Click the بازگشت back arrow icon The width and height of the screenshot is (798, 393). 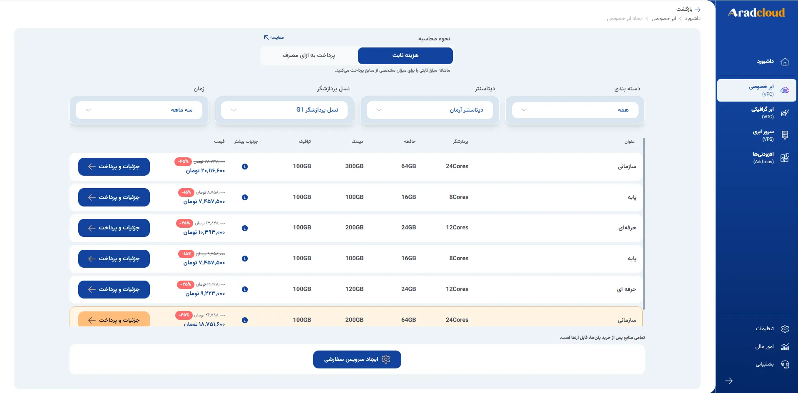(x=698, y=9)
